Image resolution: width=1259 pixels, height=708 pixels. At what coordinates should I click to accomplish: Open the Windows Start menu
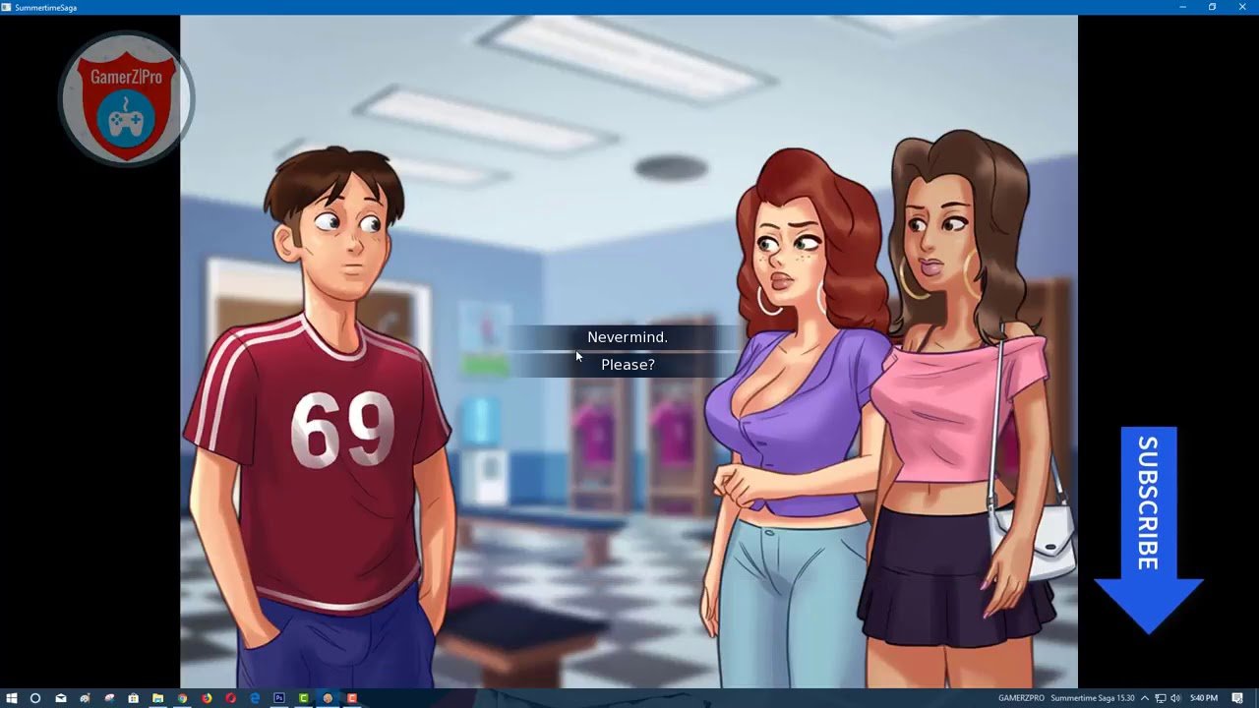(x=12, y=698)
